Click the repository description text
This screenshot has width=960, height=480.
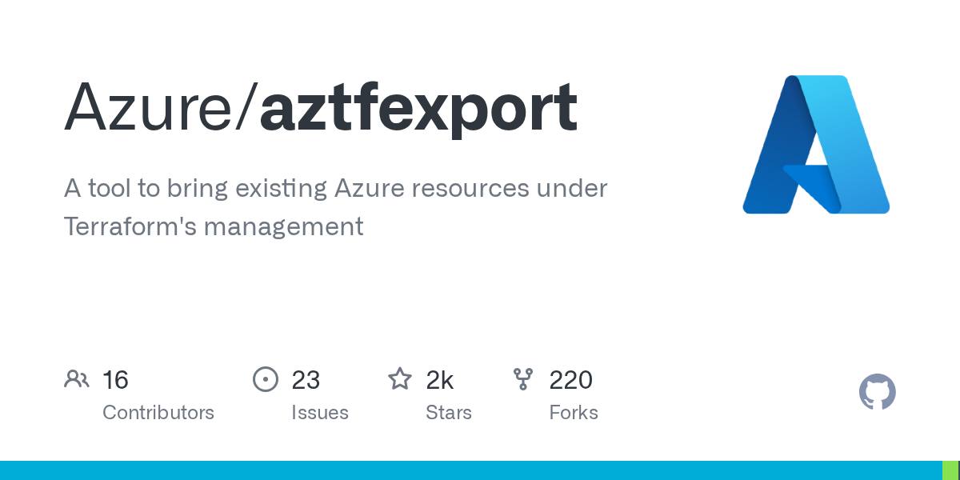[x=336, y=207]
